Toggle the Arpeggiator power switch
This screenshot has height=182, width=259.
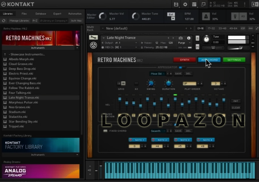182,67
